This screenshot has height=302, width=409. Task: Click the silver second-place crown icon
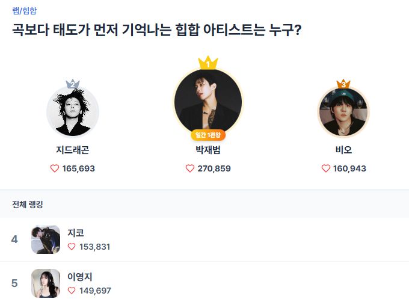[73, 84]
